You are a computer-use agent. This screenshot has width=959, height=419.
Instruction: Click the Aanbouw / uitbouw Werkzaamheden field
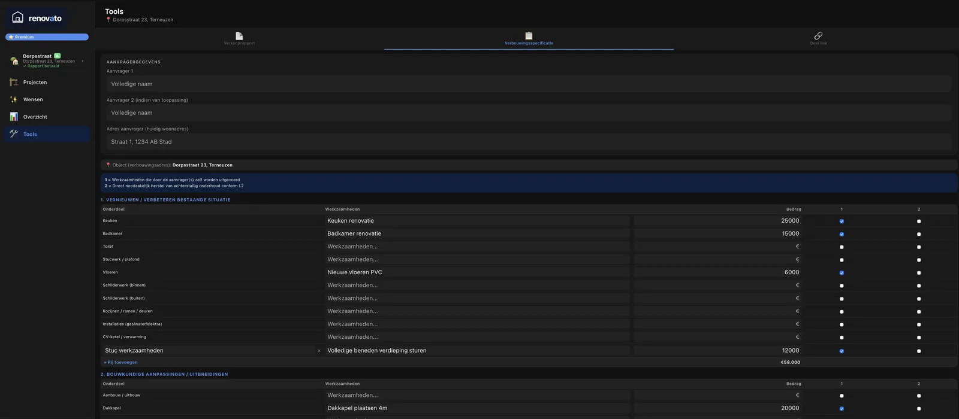[x=477, y=395]
